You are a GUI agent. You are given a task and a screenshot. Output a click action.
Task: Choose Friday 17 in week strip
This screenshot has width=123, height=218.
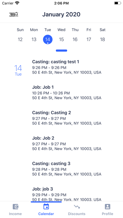pyautogui.click(x=89, y=39)
